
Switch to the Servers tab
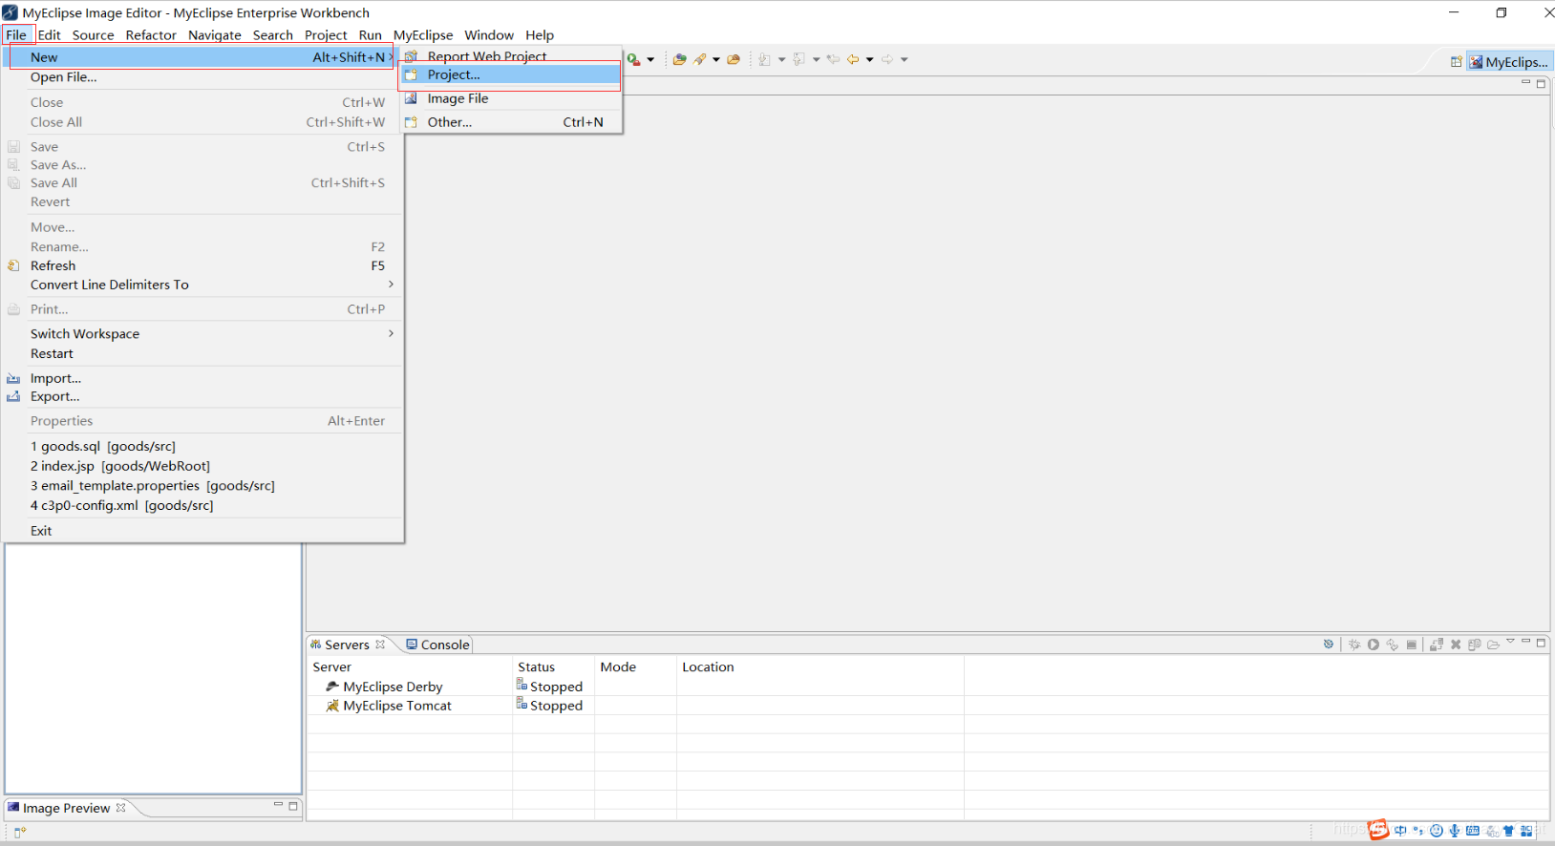point(347,645)
